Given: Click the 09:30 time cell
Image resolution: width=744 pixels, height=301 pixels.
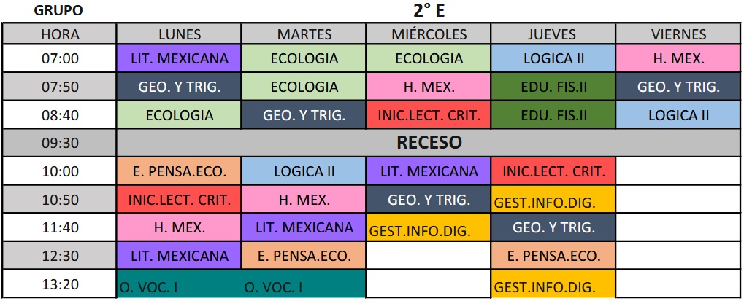Looking at the screenshot, I should coord(60,143).
